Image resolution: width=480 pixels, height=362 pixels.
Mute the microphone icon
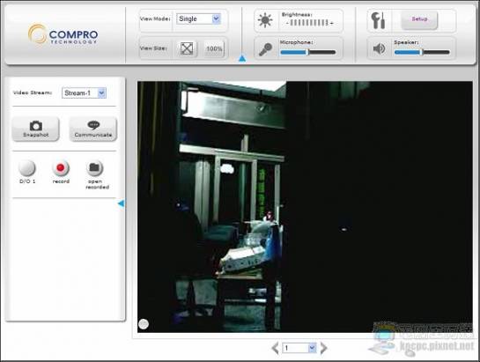(x=265, y=49)
